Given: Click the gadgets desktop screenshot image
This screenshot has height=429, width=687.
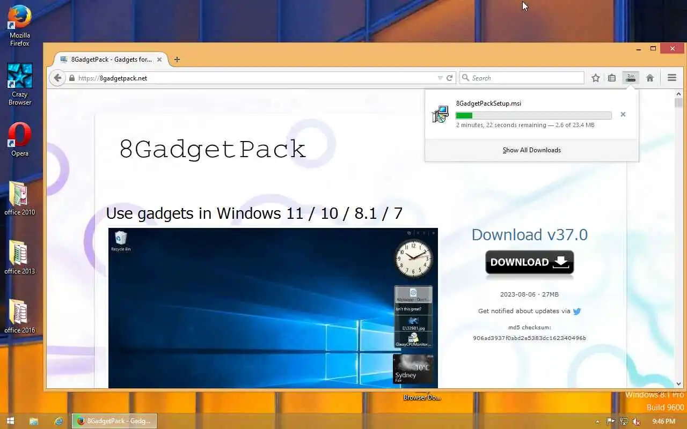Looking at the screenshot, I should (273, 308).
